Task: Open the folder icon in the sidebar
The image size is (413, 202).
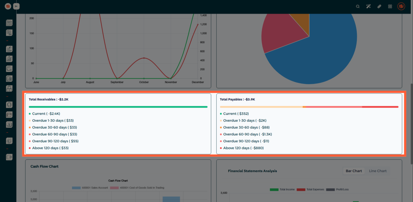Action: (9, 114)
